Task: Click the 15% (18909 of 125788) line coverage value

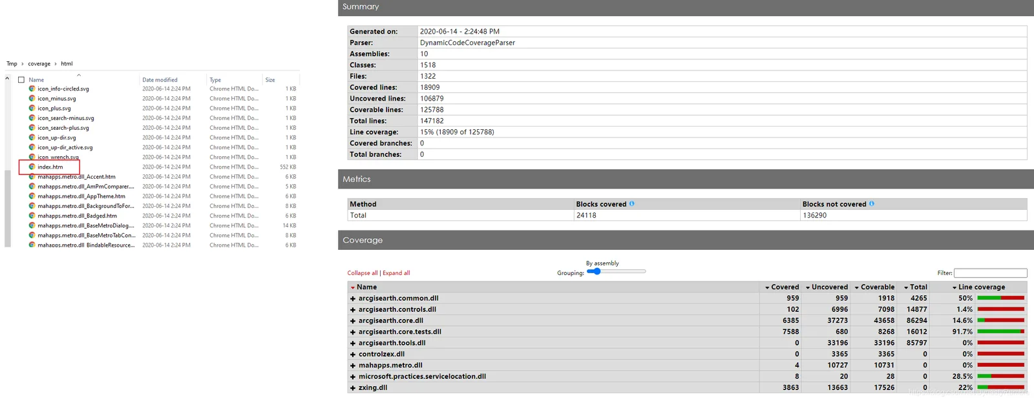Action: pos(457,132)
